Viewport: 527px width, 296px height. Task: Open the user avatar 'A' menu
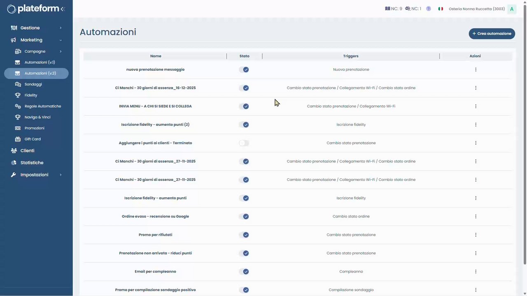point(512,9)
